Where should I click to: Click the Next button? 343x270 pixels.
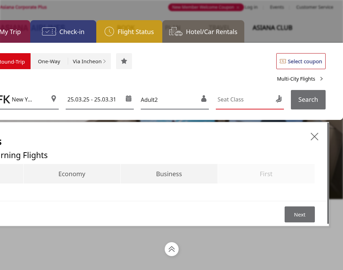pos(300,214)
